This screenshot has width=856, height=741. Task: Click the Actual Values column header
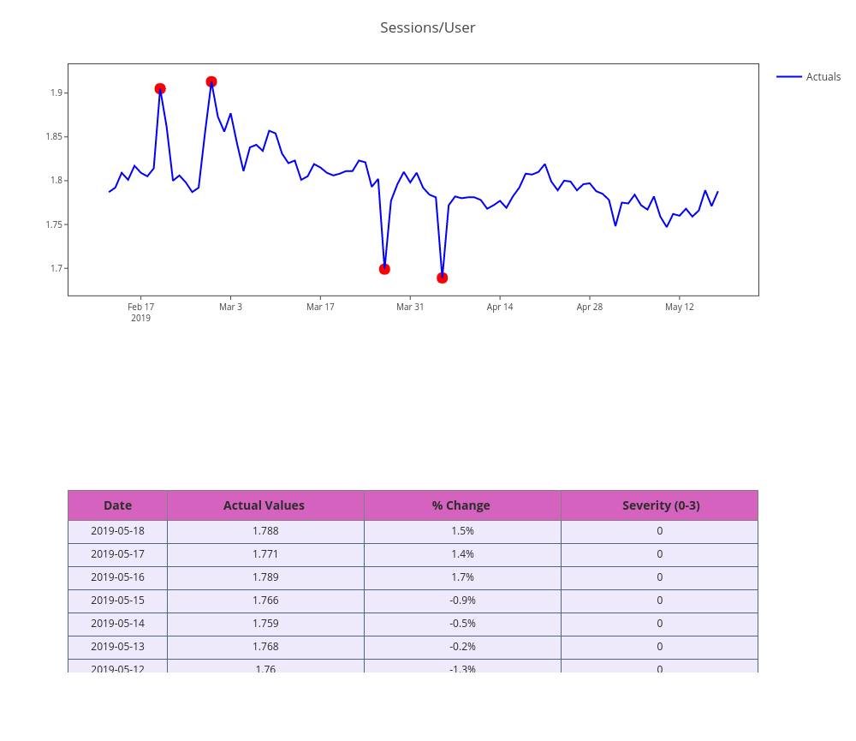[x=264, y=505]
